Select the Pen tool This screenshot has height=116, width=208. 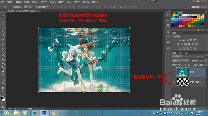click(x=3, y=72)
